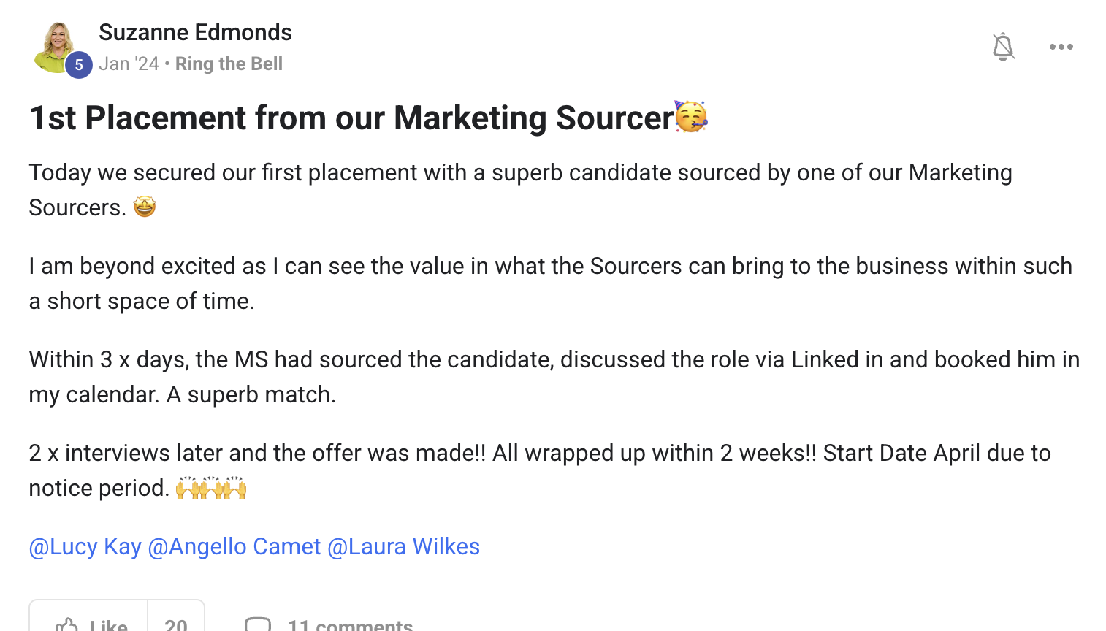View the 20 likes count
1106x631 pixels.
pyautogui.click(x=176, y=624)
